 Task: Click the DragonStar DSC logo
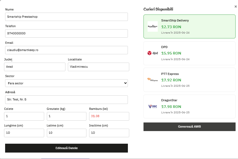coord(152,106)
